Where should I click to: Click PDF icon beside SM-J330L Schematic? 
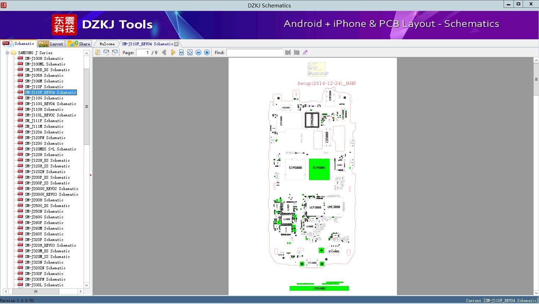tap(20, 285)
